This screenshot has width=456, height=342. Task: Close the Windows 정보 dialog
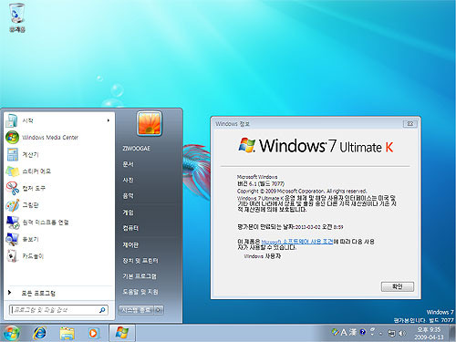[410, 123]
